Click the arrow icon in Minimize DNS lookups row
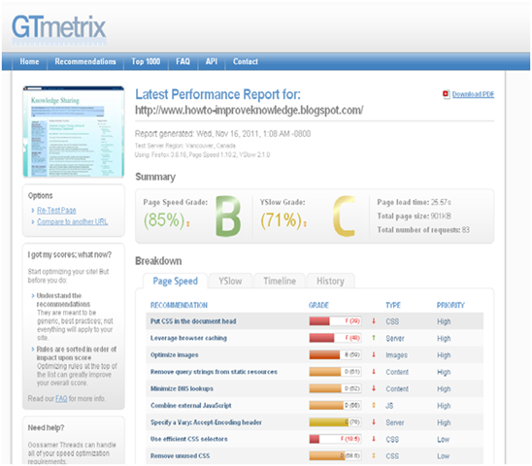Screen dimensions: 532x466 click(x=374, y=388)
